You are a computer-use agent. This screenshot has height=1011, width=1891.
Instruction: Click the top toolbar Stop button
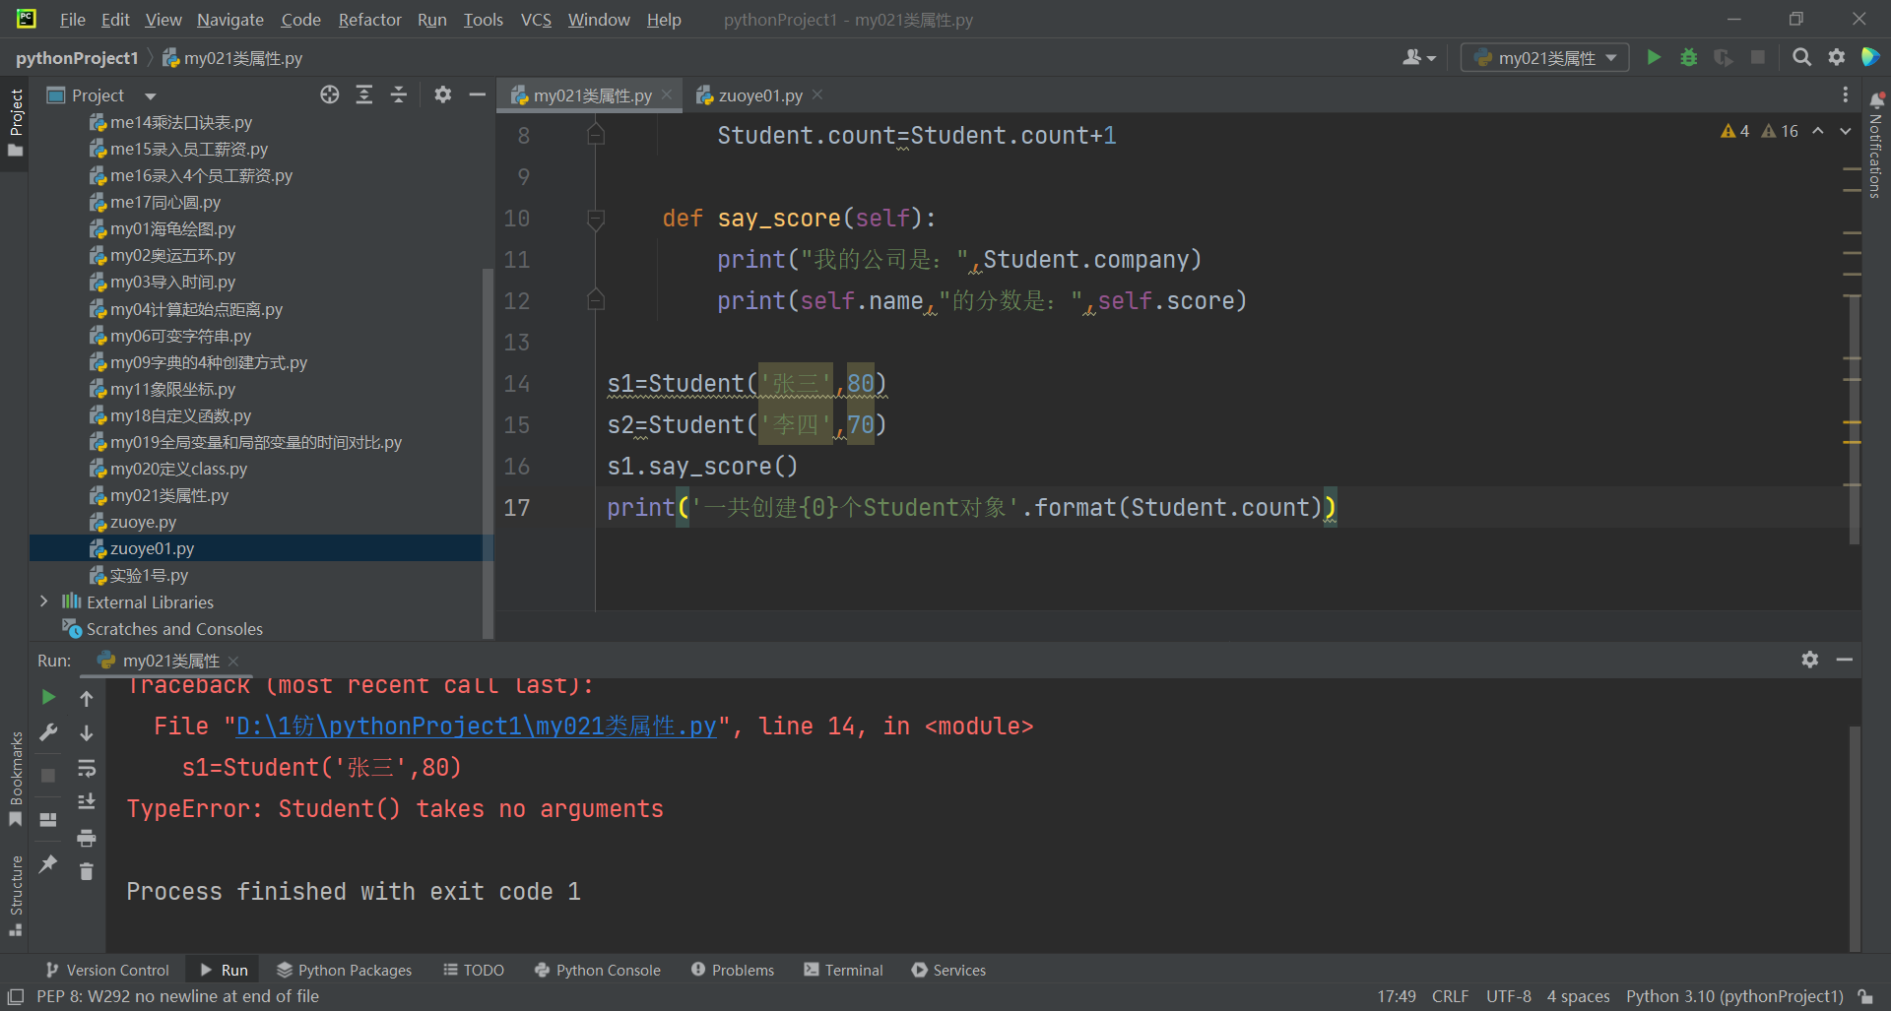(x=1757, y=58)
